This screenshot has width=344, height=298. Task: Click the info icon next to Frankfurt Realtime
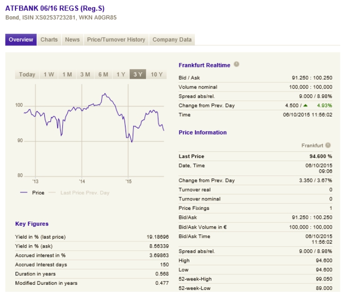236,64
